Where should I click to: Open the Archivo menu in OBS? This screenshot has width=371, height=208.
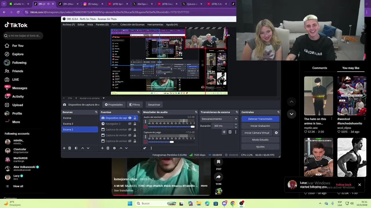pos(69,25)
